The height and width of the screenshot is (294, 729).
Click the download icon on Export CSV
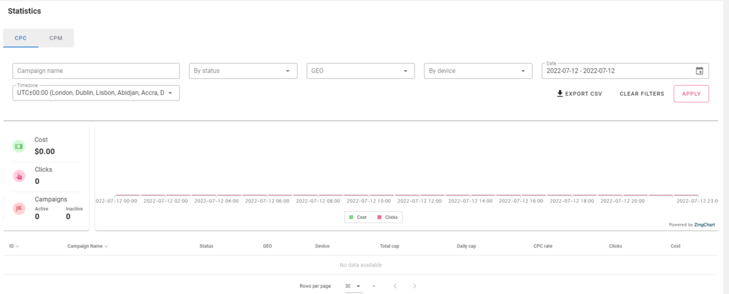(x=560, y=94)
